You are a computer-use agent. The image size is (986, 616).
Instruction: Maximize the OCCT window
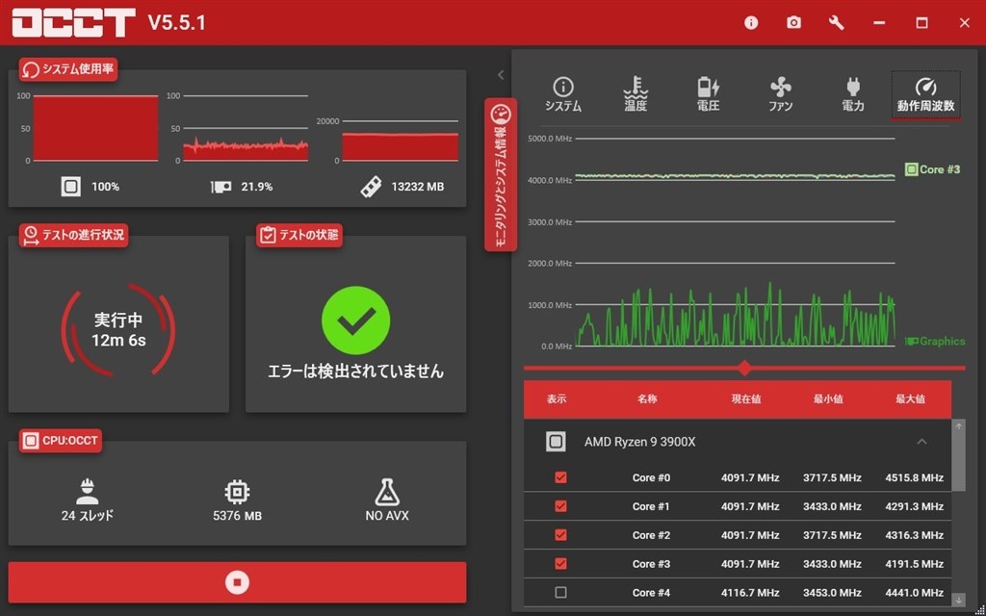[921, 23]
